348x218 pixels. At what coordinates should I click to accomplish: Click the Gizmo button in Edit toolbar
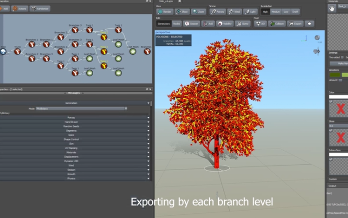click(243, 23)
